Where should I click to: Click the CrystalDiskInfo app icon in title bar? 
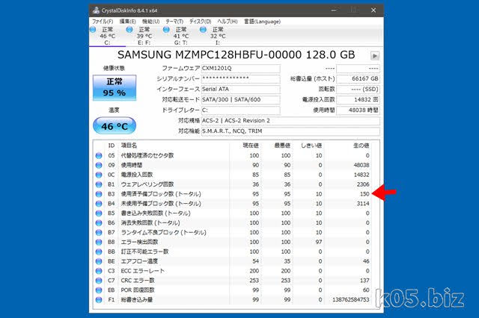point(96,10)
